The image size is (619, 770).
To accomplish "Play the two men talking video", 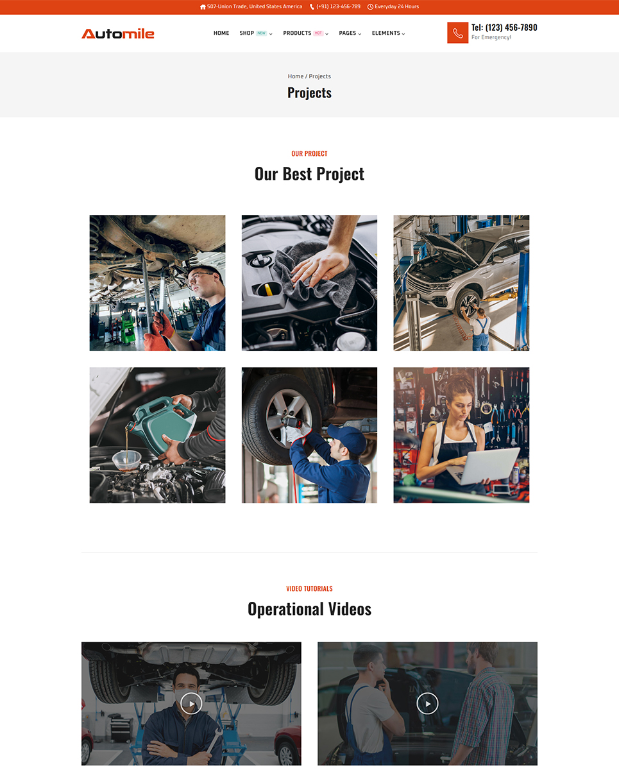I will [x=427, y=703].
